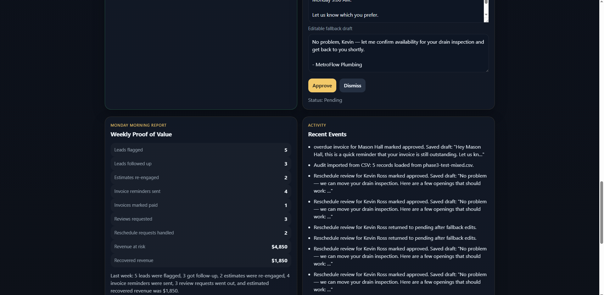
Task: Click the Approve button for the fallback draft
Action: point(322,85)
